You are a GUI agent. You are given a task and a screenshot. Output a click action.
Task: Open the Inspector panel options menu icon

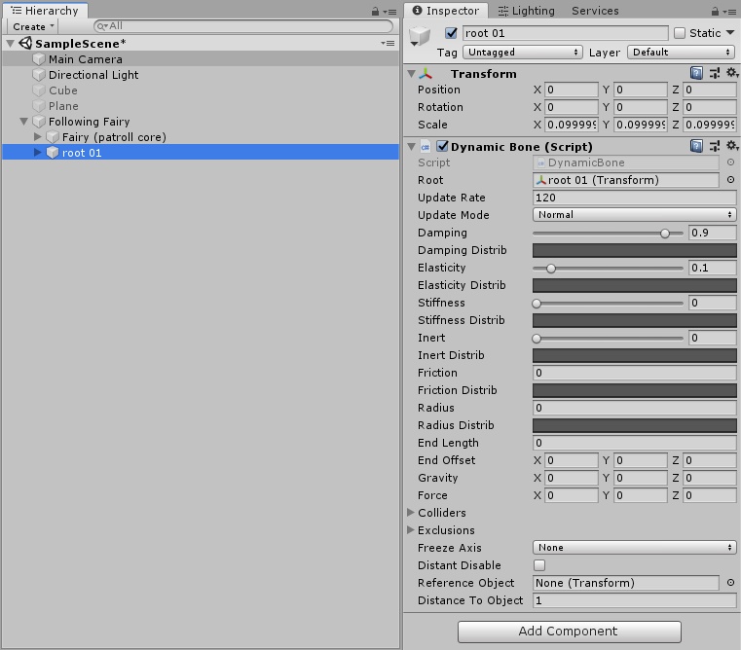click(x=730, y=12)
